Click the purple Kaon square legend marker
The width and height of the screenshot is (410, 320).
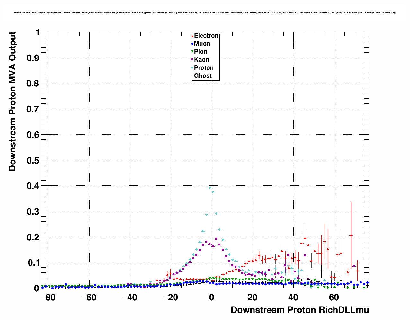point(192,60)
